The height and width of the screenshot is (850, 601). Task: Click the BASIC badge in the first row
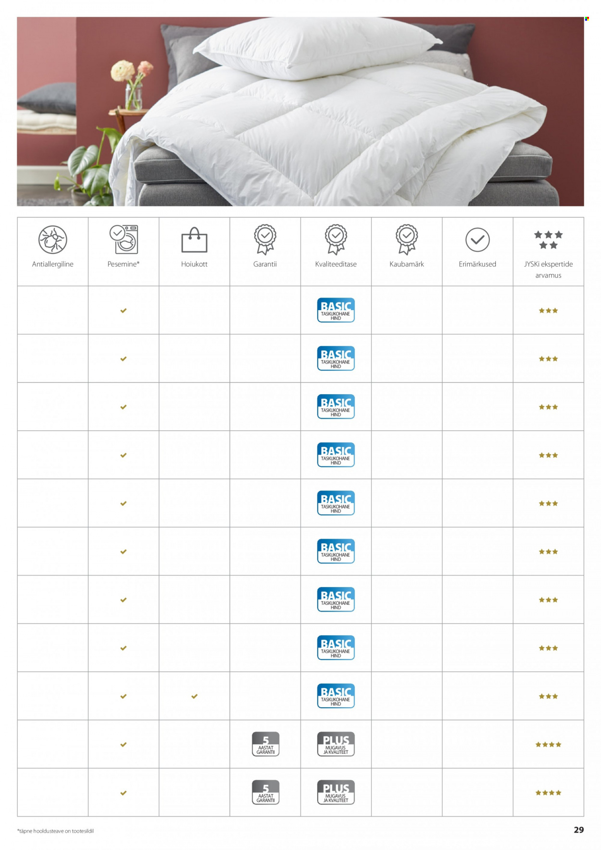pyautogui.click(x=336, y=310)
